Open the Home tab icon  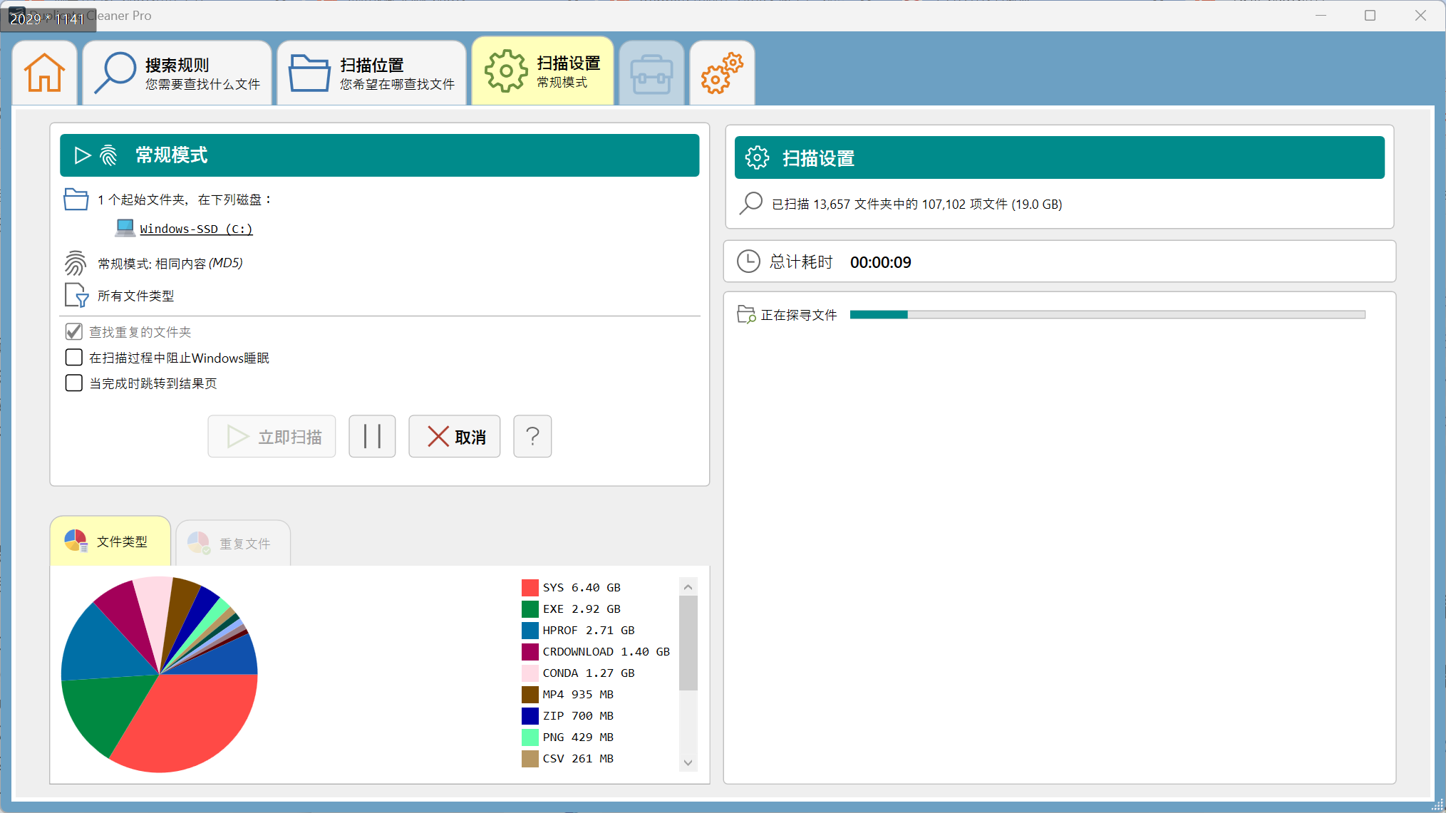44,73
